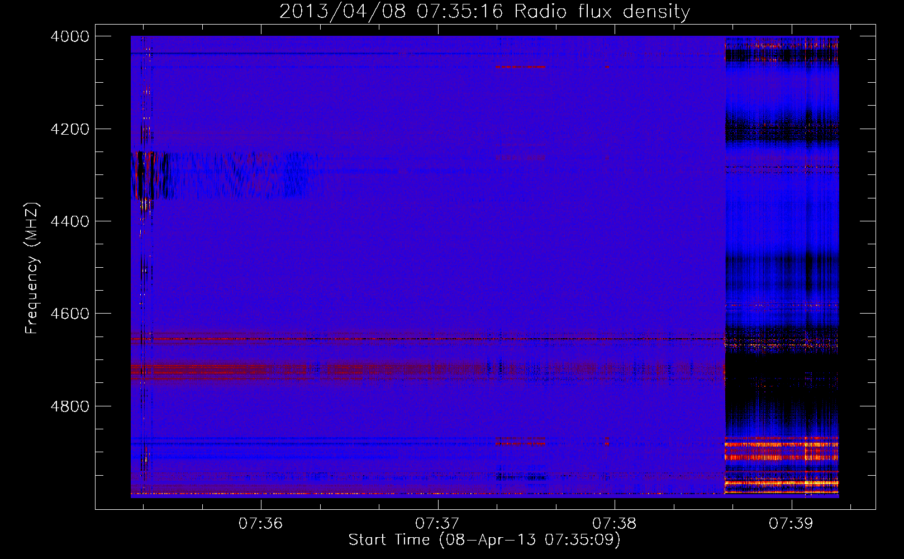Click the 4600 frequency axis label
The width and height of the screenshot is (904, 559).
coord(70,314)
